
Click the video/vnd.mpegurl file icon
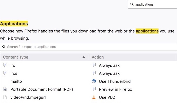(5, 97)
